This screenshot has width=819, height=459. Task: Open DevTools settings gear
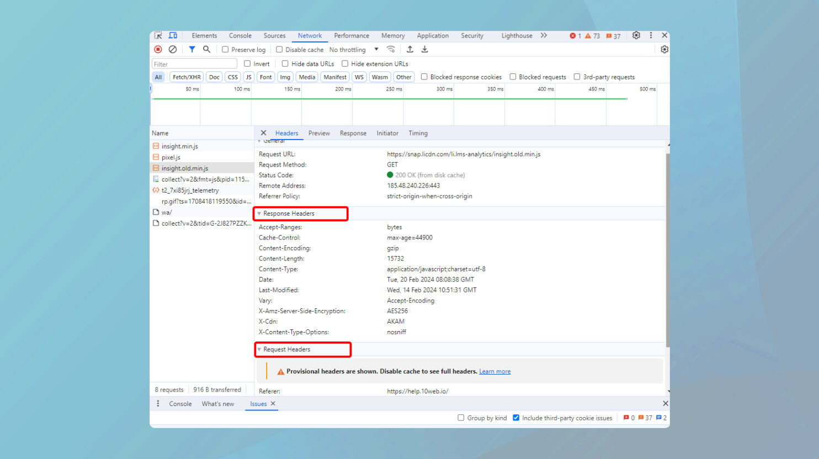tap(636, 35)
